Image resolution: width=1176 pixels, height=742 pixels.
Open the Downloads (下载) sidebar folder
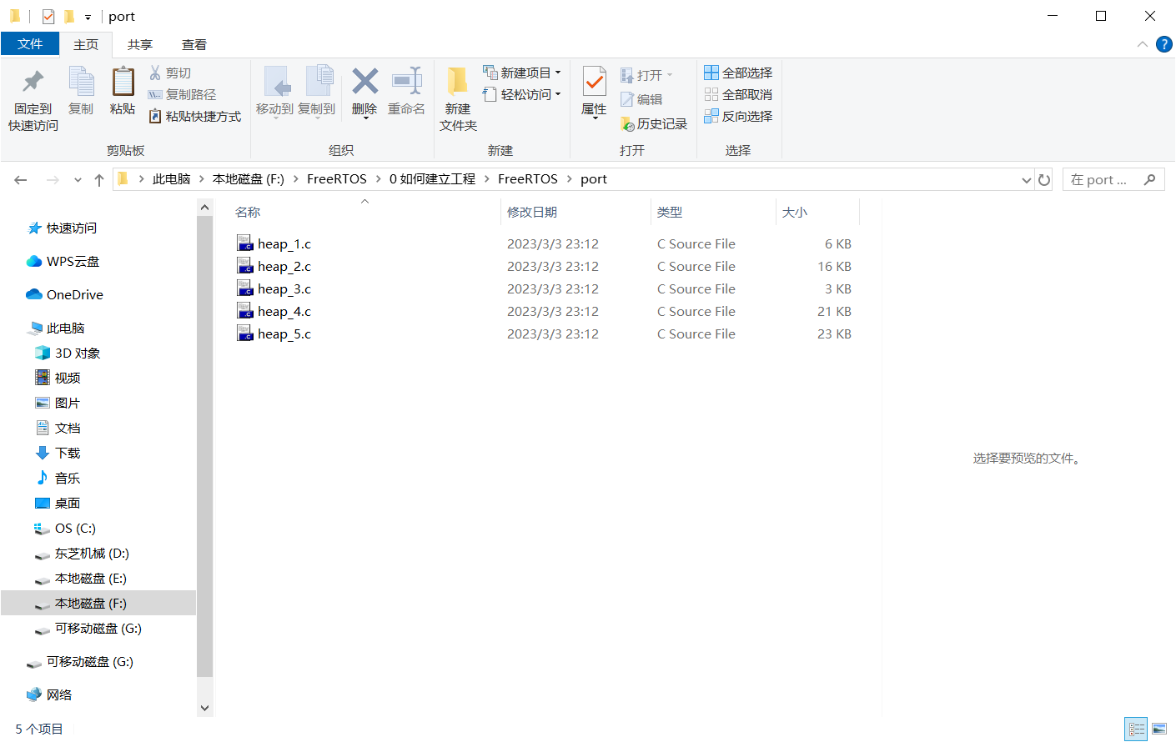[58, 454]
